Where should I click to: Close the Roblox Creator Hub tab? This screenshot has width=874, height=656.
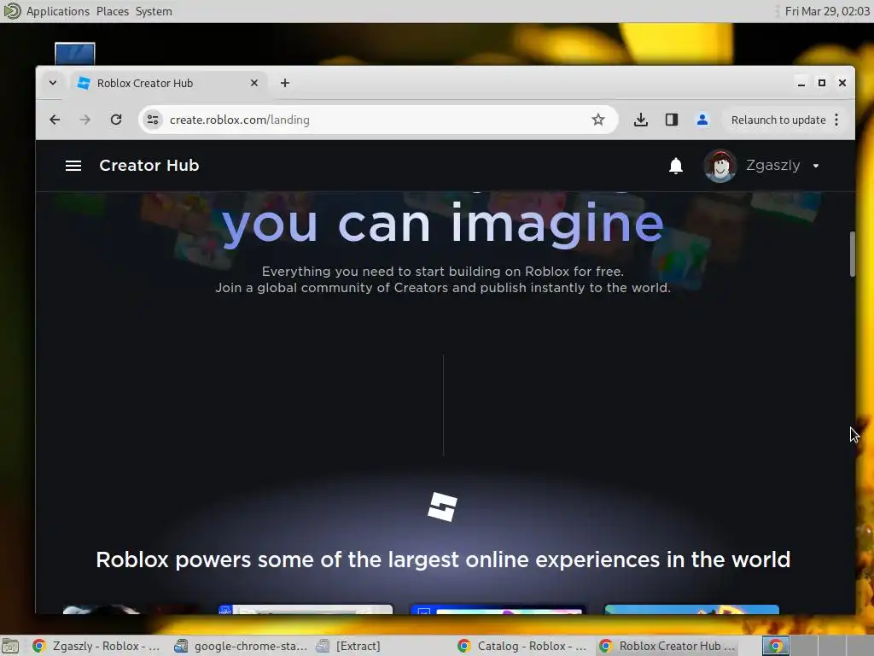[254, 83]
